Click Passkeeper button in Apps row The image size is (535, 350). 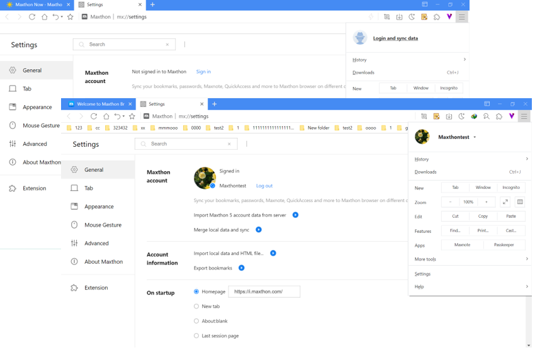point(504,245)
